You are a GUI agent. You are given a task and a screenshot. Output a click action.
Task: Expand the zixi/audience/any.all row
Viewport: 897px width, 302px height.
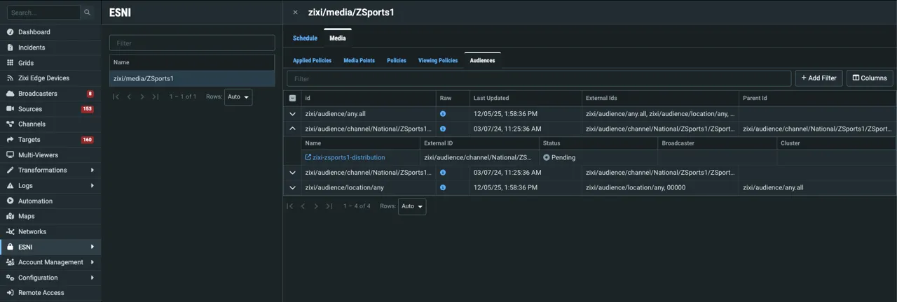tap(292, 114)
